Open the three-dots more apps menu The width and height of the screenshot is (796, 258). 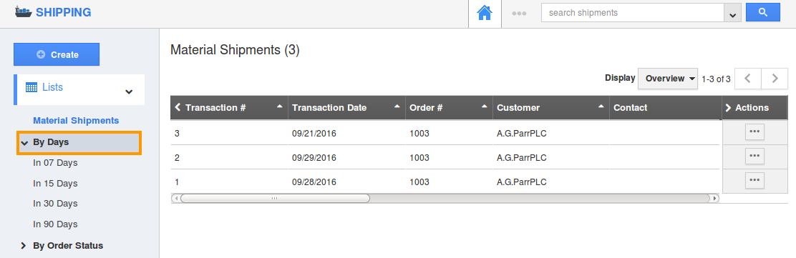[x=519, y=14]
